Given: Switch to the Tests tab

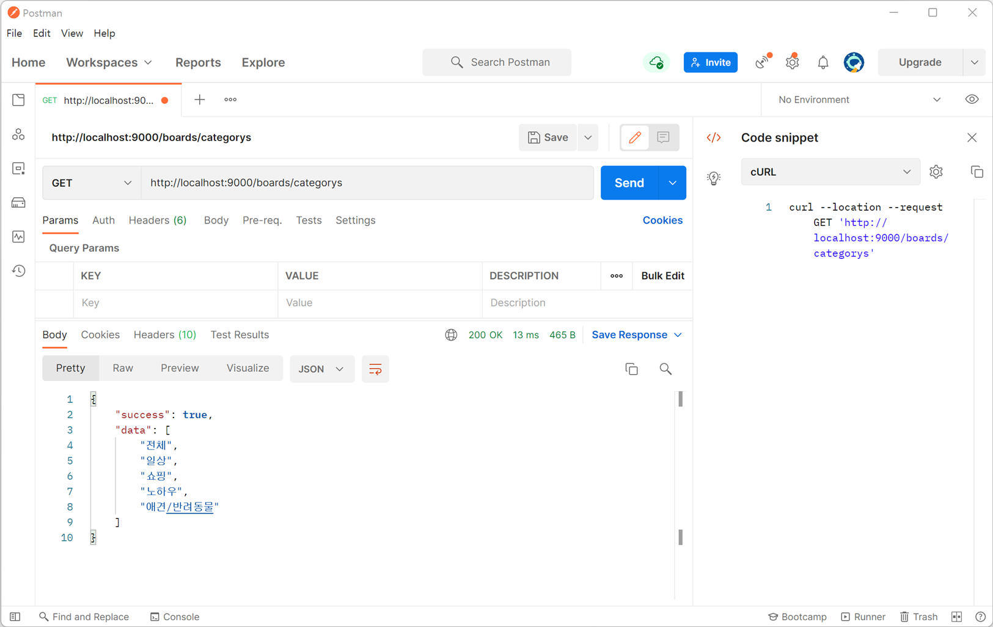Looking at the screenshot, I should click(x=309, y=220).
